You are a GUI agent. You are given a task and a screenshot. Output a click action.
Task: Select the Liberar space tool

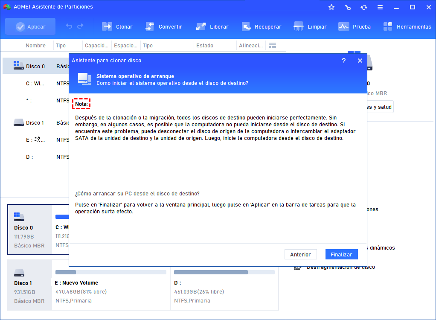212,27
